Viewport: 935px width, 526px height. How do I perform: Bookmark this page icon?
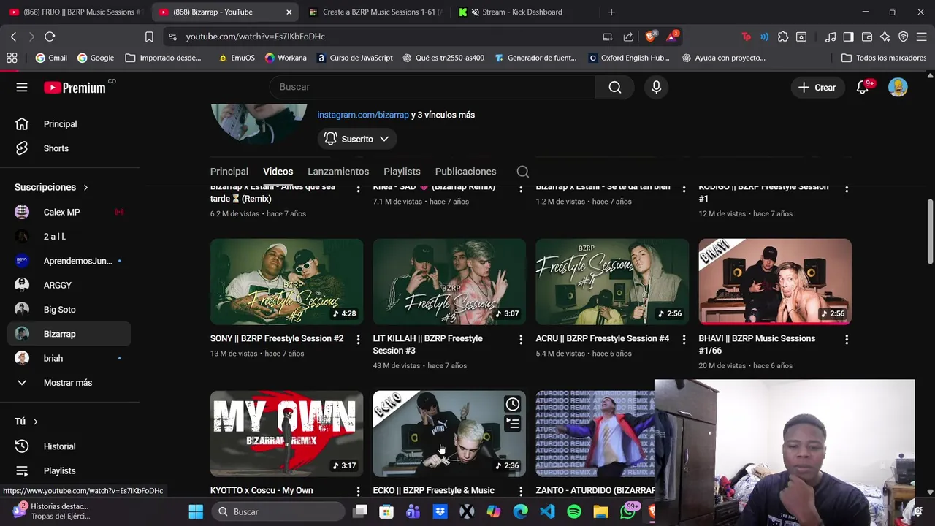tap(149, 37)
